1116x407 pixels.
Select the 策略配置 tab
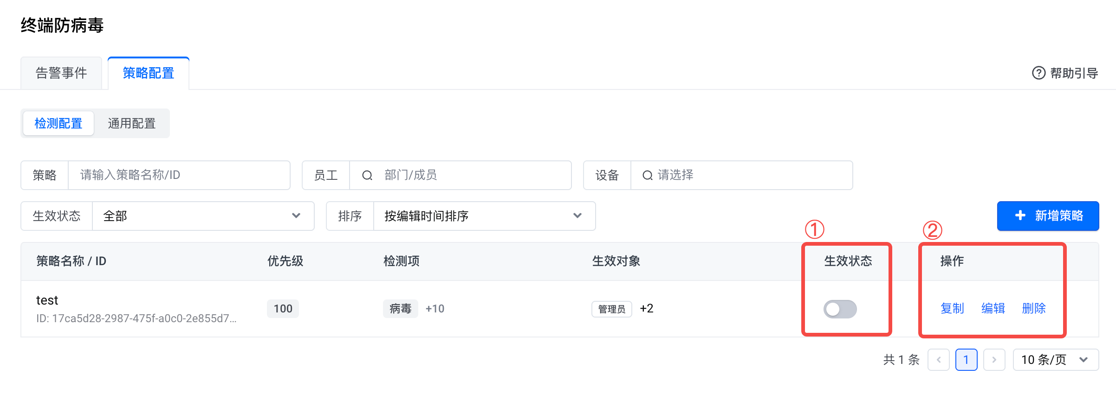pos(149,73)
